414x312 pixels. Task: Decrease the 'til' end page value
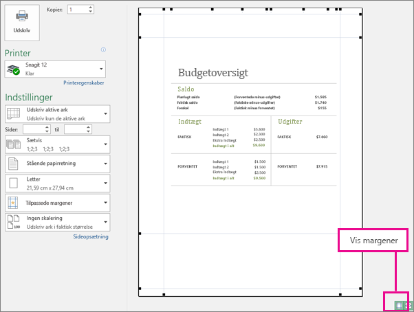(89, 132)
